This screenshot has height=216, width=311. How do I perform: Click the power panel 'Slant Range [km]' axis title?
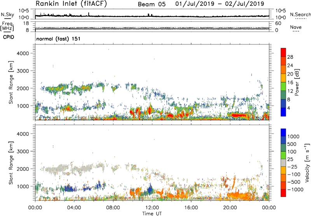(11, 82)
